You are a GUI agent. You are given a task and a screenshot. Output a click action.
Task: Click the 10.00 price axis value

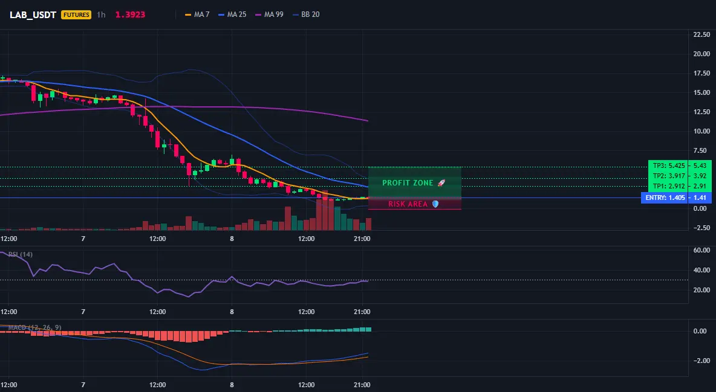tap(701, 131)
